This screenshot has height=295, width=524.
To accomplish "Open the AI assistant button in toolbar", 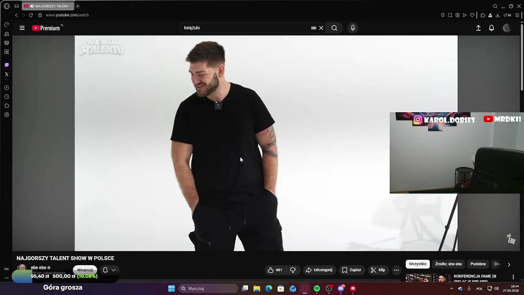I will click(x=507, y=15).
